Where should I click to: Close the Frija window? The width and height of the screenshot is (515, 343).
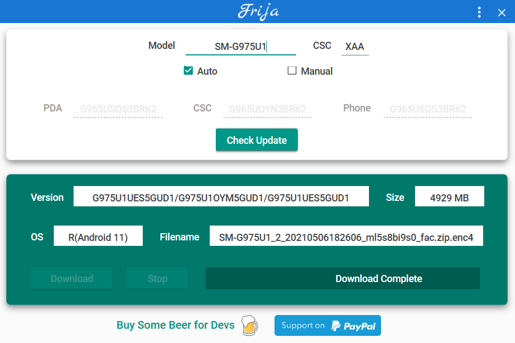pos(501,13)
